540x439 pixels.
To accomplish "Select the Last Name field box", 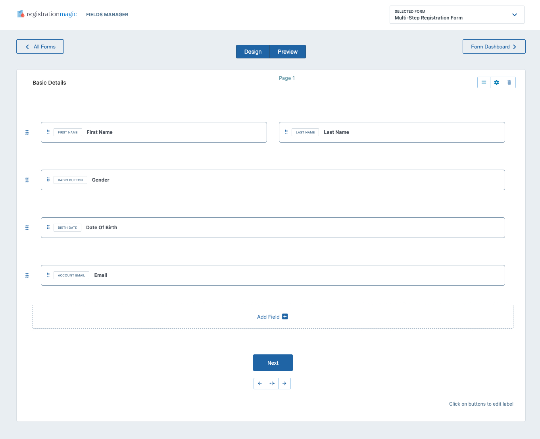I will (392, 132).
